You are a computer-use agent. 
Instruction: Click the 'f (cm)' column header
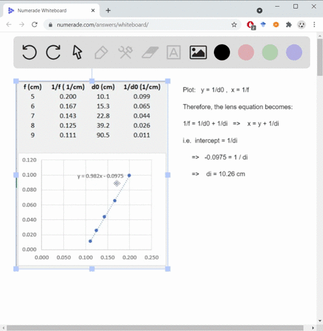point(32,87)
